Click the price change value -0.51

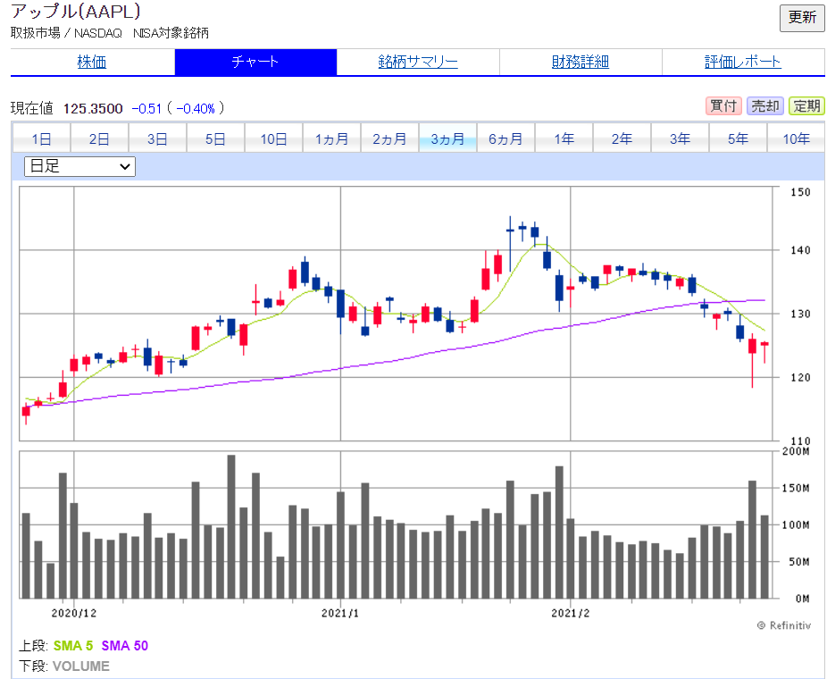[x=146, y=109]
